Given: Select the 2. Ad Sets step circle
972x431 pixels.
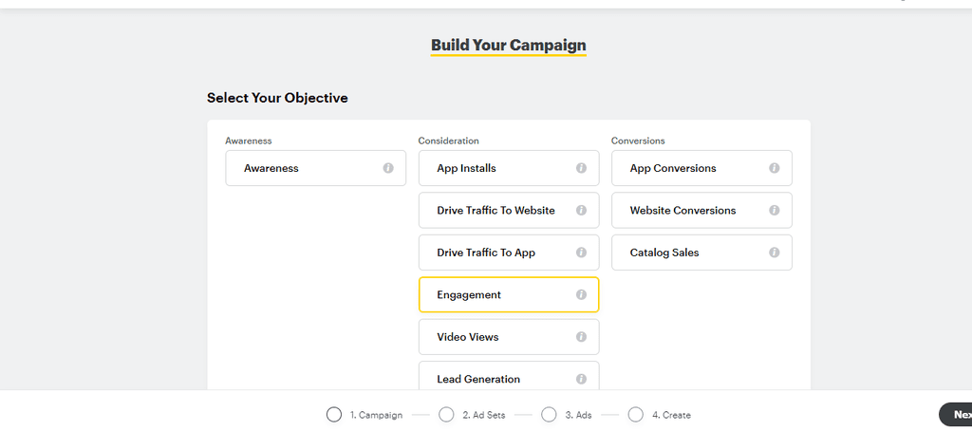Looking at the screenshot, I should click(x=446, y=414).
